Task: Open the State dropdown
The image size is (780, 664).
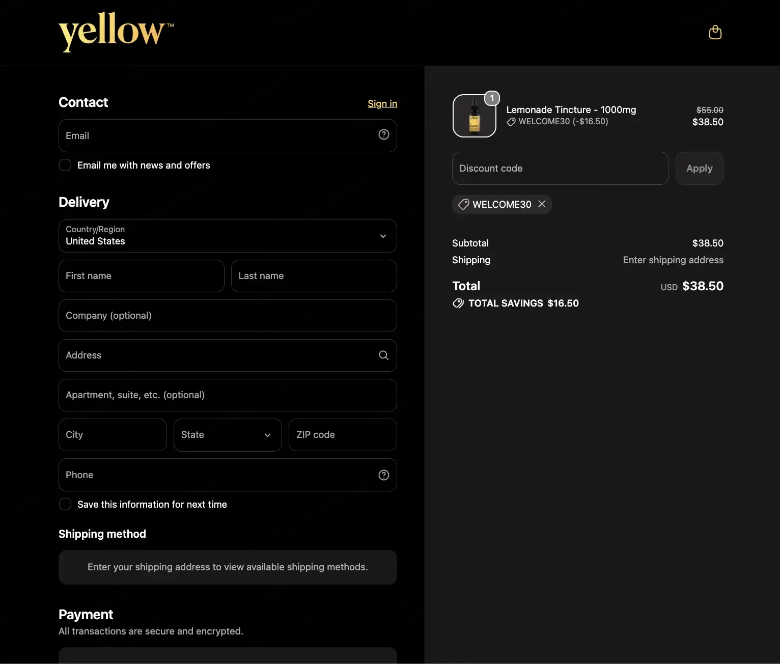Action: (x=228, y=435)
